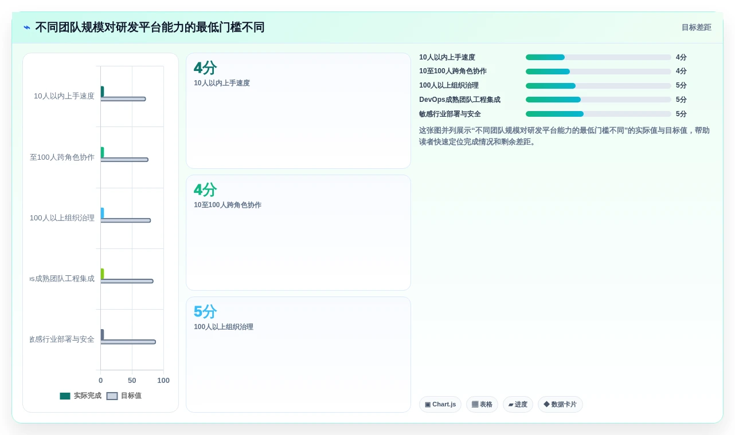Screen dimensions: 735x435
Task: Click the progress bar for 10人以内上手速度
Action: (x=598, y=57)
